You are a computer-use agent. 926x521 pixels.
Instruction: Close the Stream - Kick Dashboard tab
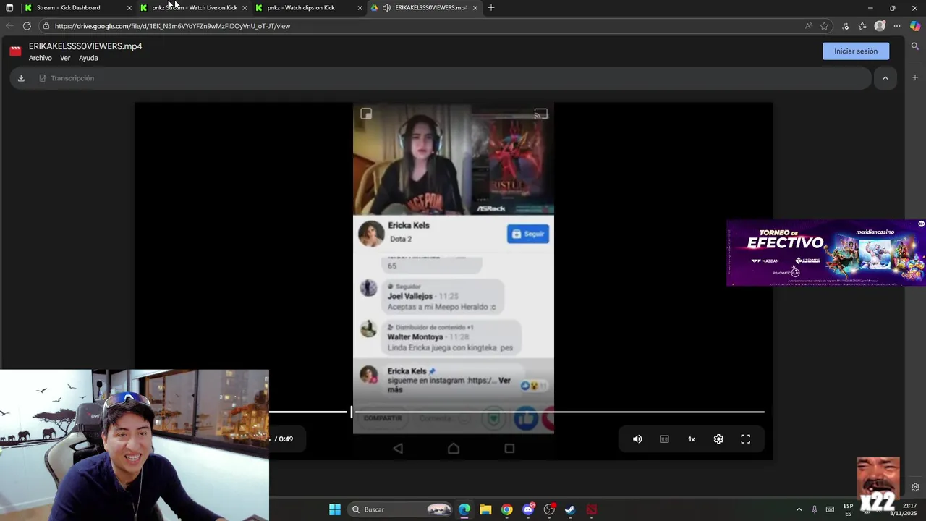point(129,8)
